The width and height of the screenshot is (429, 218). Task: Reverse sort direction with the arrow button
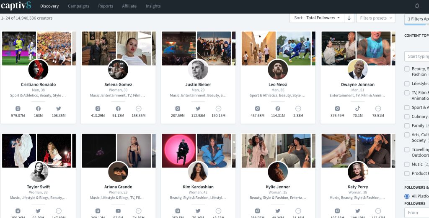(x=349, y=18)
